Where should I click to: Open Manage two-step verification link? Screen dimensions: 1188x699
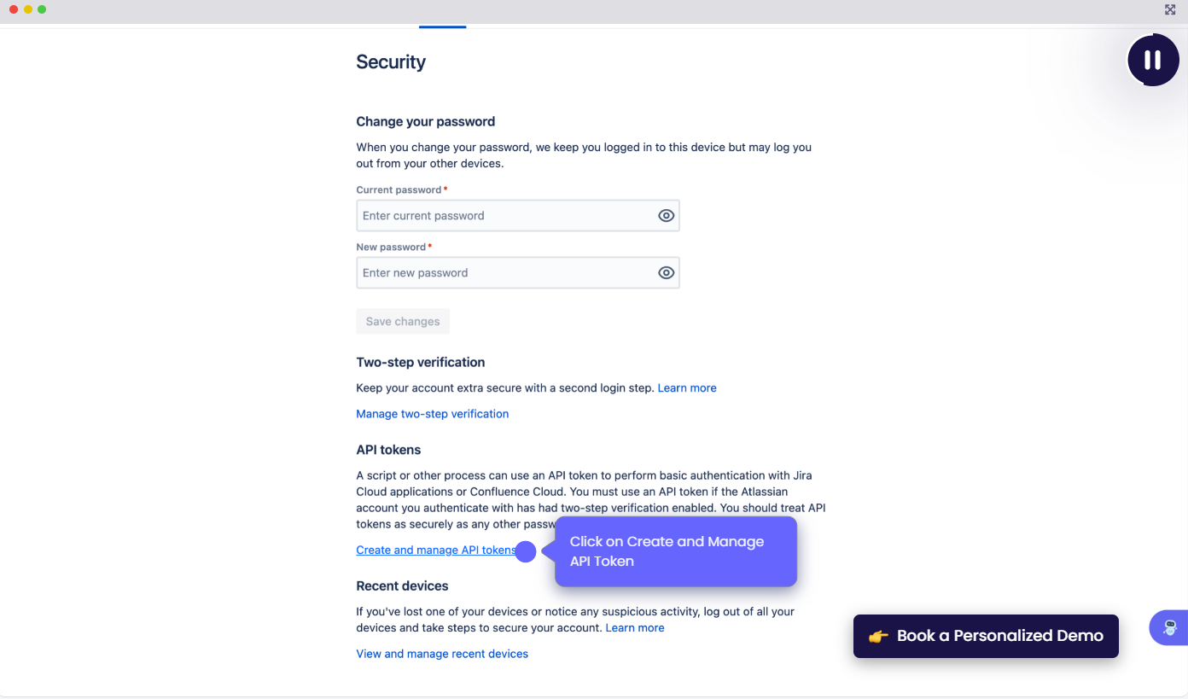pos(432,414)
